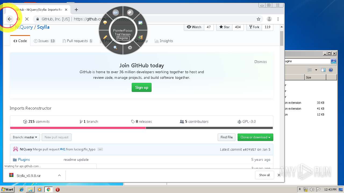344x193 pixels.
Task: Toggle the Explorer preview pane icon
Action: pyautogui.click(x=323, y=70)
